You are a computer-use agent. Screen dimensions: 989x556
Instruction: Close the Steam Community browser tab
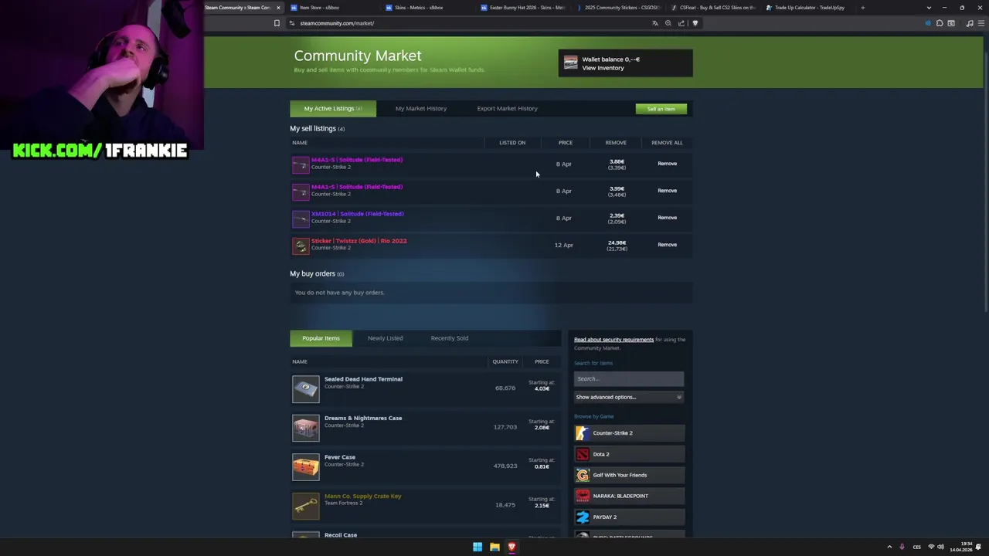[278, 8]
